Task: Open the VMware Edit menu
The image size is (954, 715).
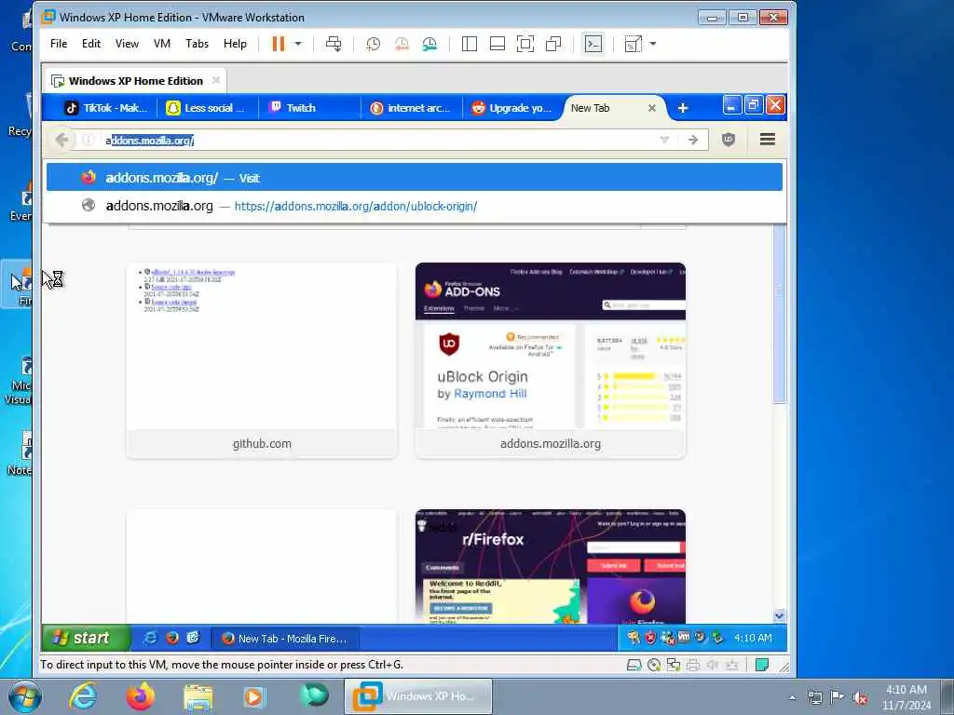Action: (91, 44)
